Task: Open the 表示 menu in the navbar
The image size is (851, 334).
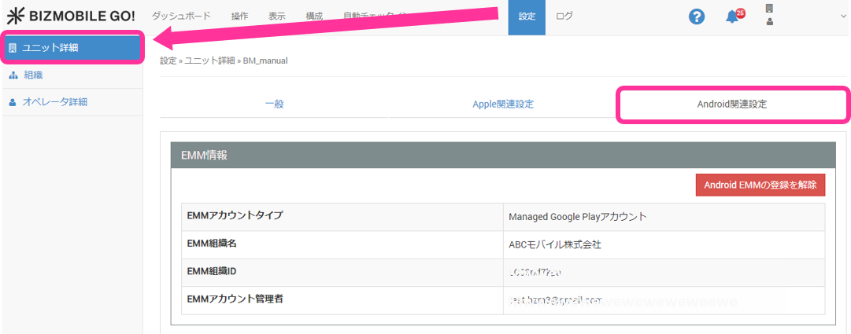Action: pos(277,17)
